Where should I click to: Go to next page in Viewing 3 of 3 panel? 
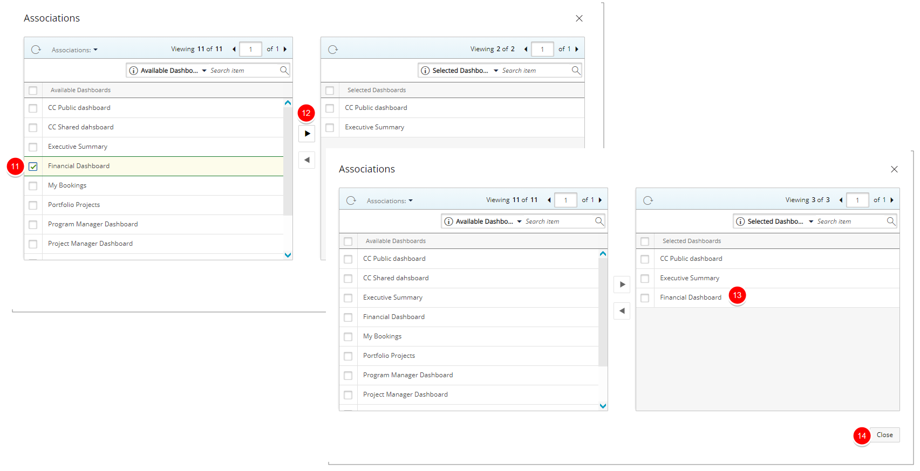(x=892, y=200)
